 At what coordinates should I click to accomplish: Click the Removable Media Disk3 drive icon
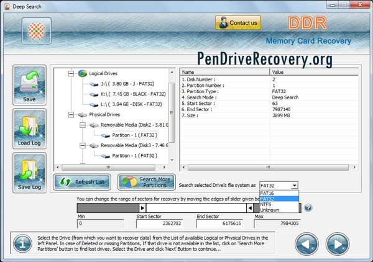tap(94, 146)
